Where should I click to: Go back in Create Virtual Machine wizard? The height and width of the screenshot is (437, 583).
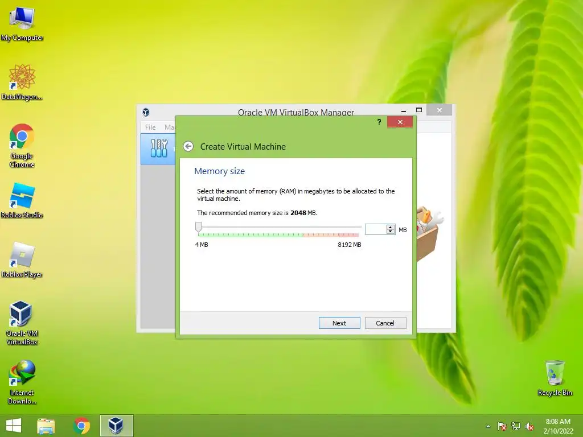pos(188,146)
